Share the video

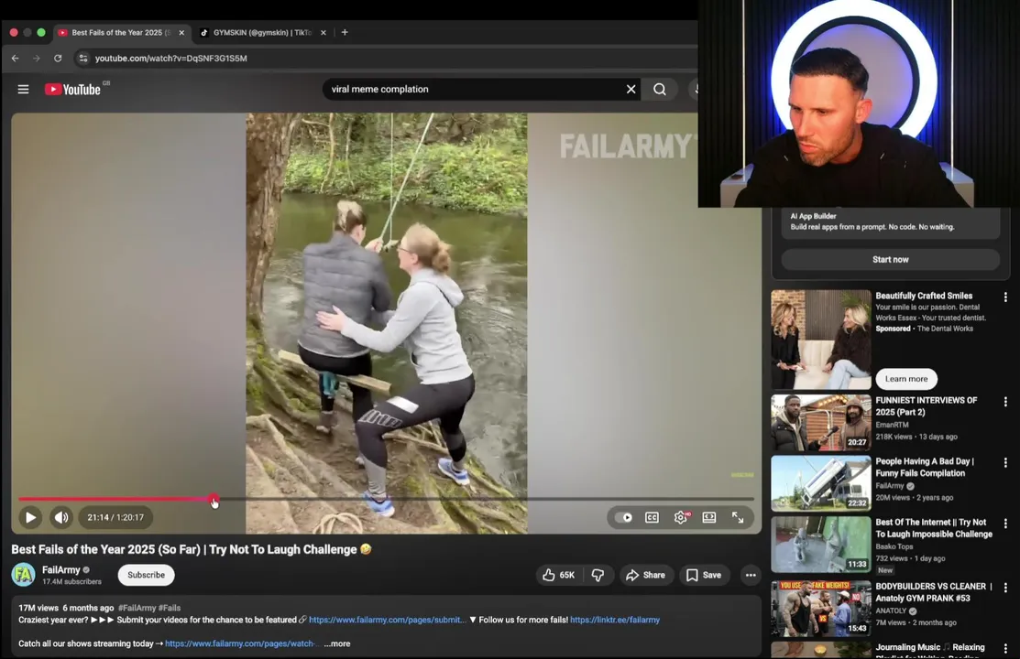[x=645, y=575]
